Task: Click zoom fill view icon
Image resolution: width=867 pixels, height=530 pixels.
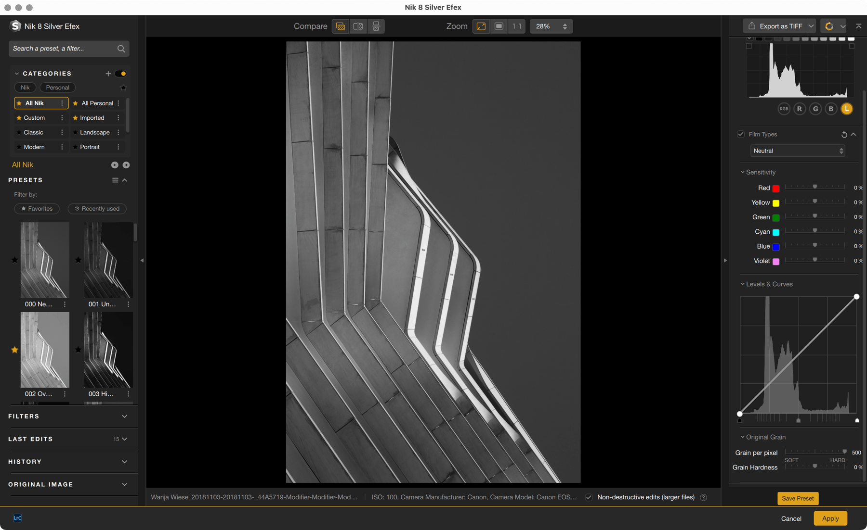Action: tap(499, 26)
